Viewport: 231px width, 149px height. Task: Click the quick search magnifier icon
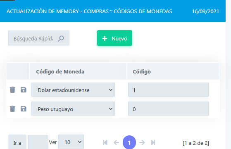[61, 38]
